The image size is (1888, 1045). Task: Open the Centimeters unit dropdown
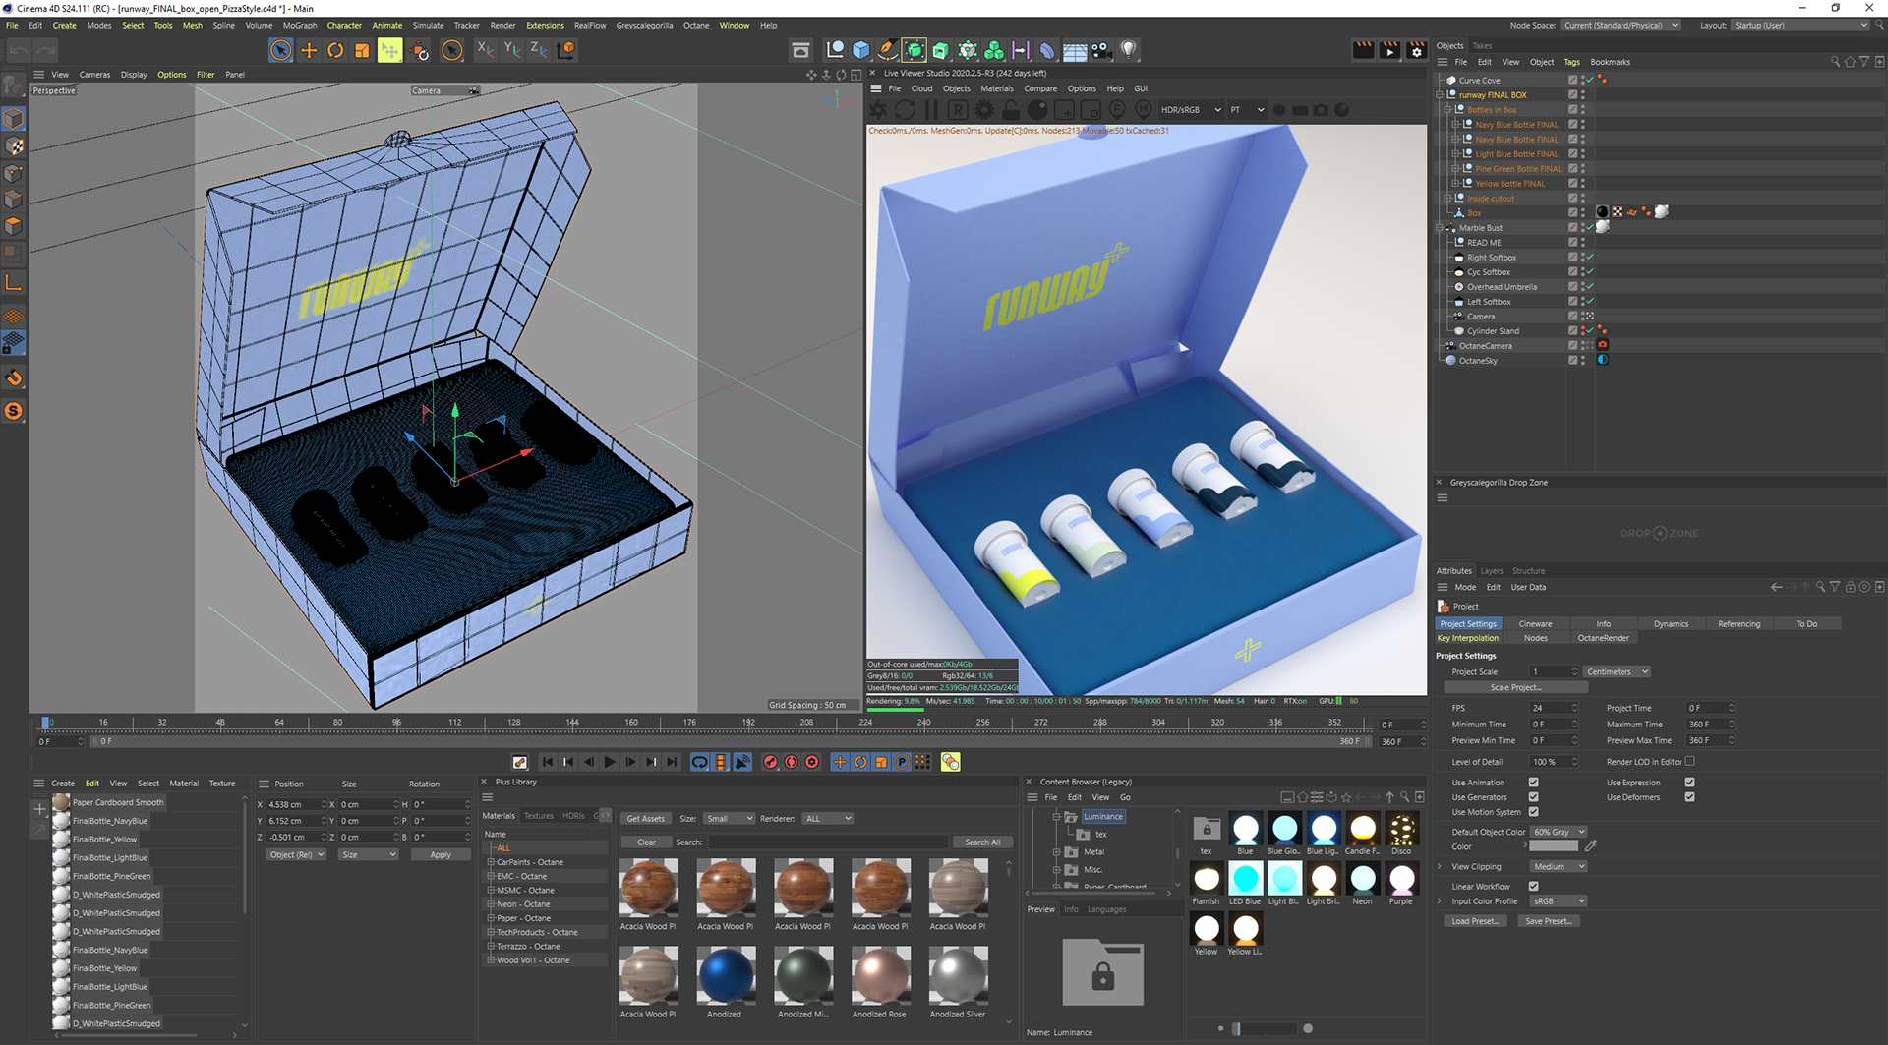pyautogui.click(x=1617, y=672)
